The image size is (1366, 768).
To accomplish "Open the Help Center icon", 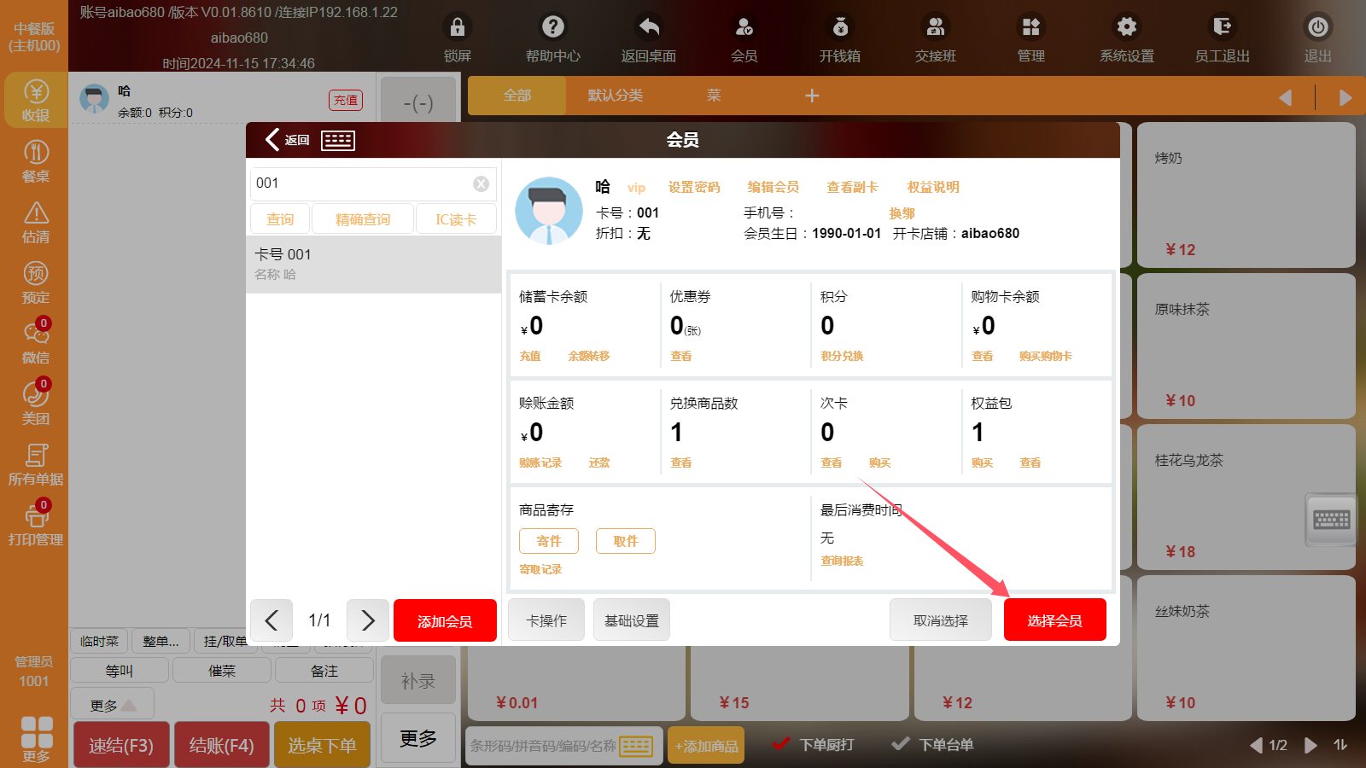I will [x=553, y=28].
